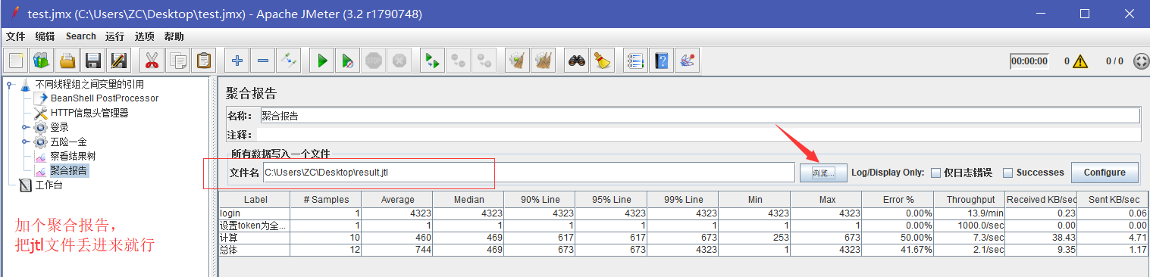Click the New test plan icon

click(x=17, y=61)
